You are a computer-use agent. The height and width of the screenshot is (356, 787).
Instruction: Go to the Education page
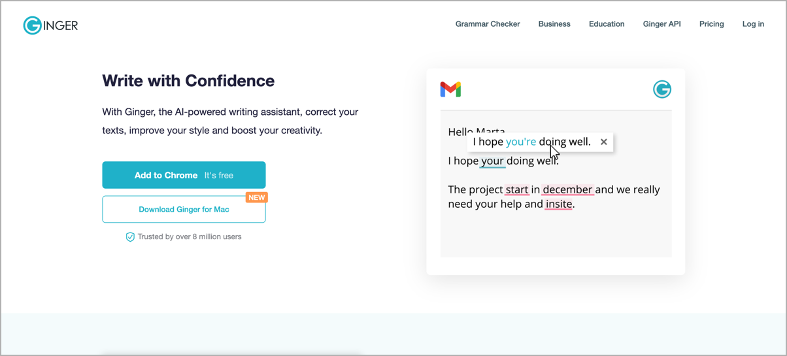click(x=607, y=24)
